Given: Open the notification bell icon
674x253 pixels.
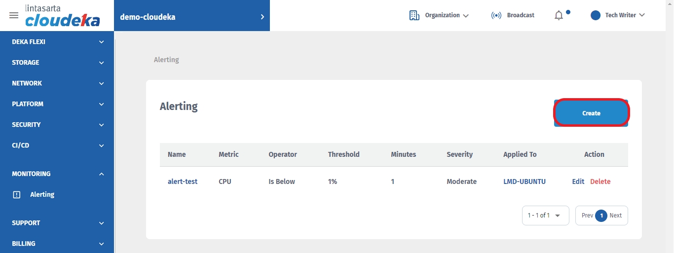Looking at the screenshot, I should click(x=559, y=16).
